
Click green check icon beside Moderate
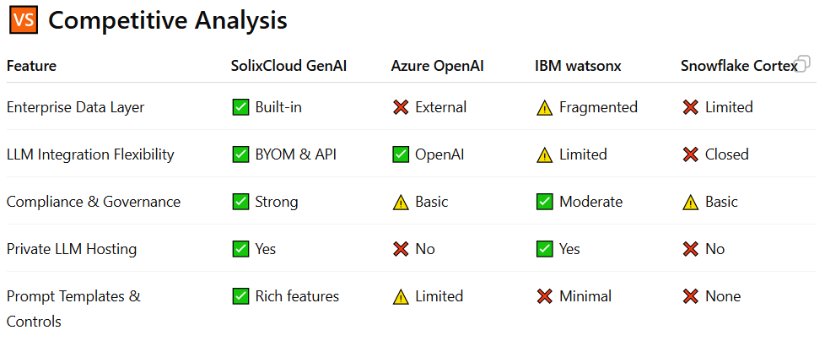[545, 202]
